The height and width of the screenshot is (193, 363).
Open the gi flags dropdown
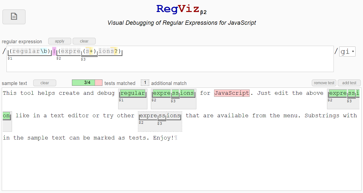[347, 51]
